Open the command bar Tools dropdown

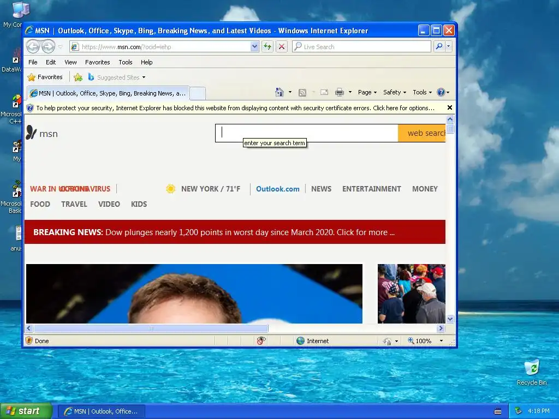click(x=422, y=92)
